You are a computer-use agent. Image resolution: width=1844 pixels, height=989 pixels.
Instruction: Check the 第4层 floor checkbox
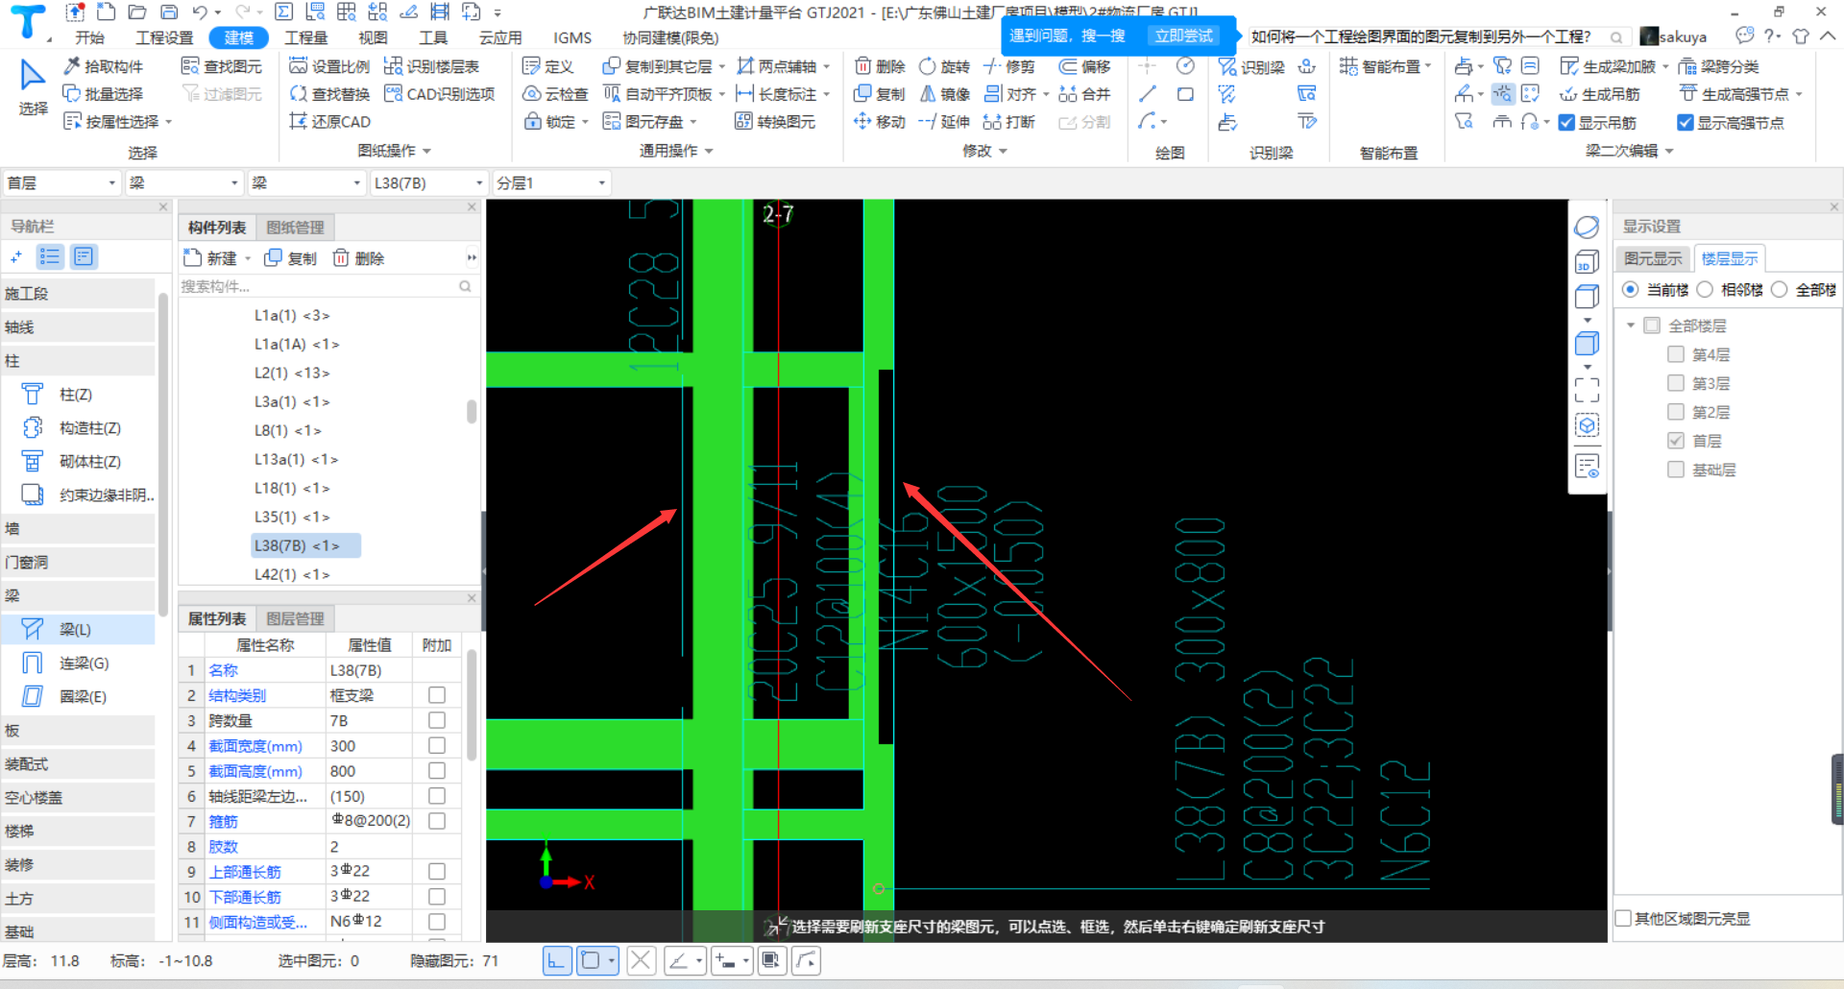pos(1676,354)
